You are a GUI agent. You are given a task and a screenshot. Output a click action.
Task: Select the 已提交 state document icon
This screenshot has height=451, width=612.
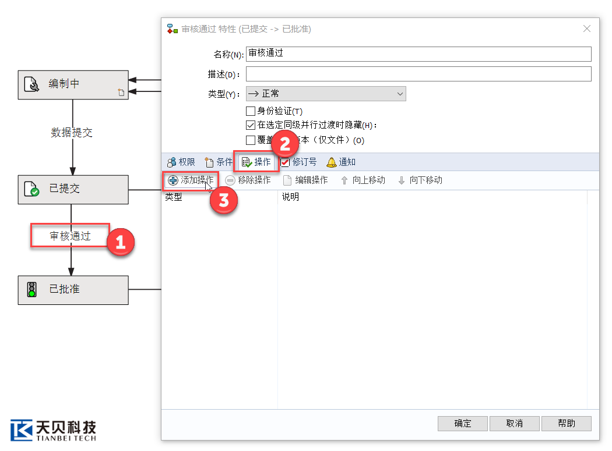(x=32, y=189)
